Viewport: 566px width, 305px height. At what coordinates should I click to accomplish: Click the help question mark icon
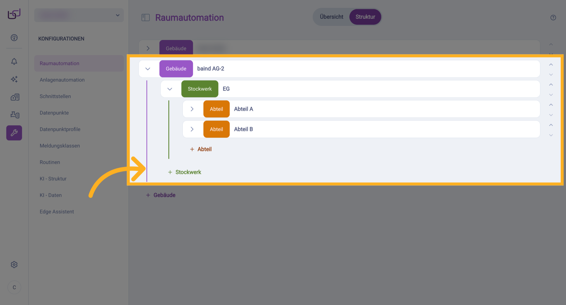[x=553, y=18]
